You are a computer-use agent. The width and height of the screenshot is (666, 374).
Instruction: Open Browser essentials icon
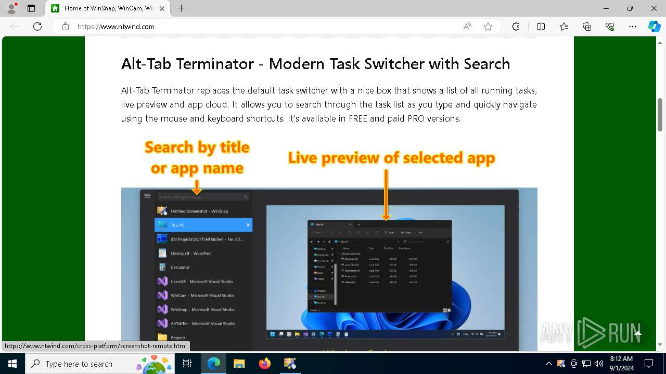(610, 26)
